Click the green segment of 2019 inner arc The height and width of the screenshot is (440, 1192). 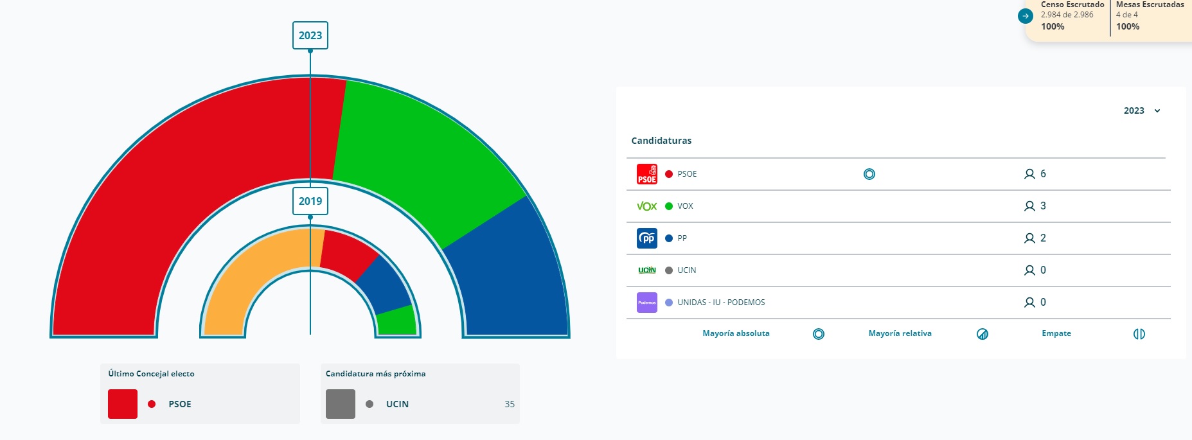pyautogui.click(x=397, y=321)
